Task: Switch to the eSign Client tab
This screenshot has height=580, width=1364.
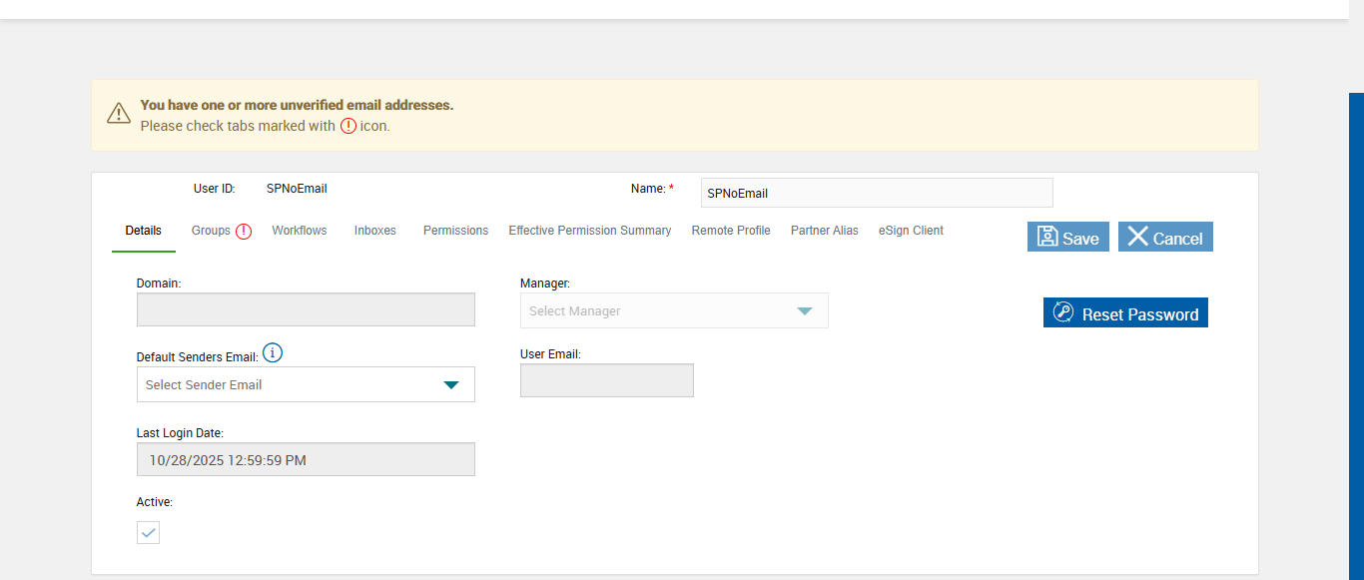Action: (911, 231)
